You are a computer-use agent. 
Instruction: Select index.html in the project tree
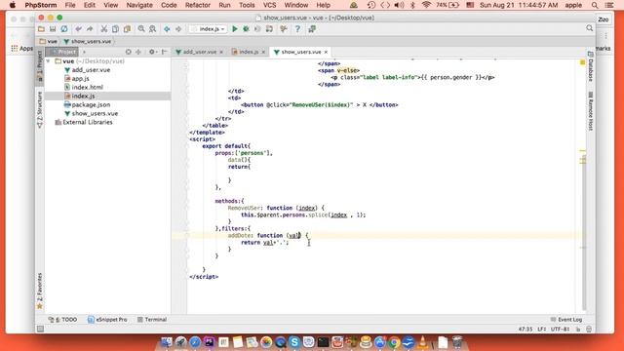[x=84, y=87]
